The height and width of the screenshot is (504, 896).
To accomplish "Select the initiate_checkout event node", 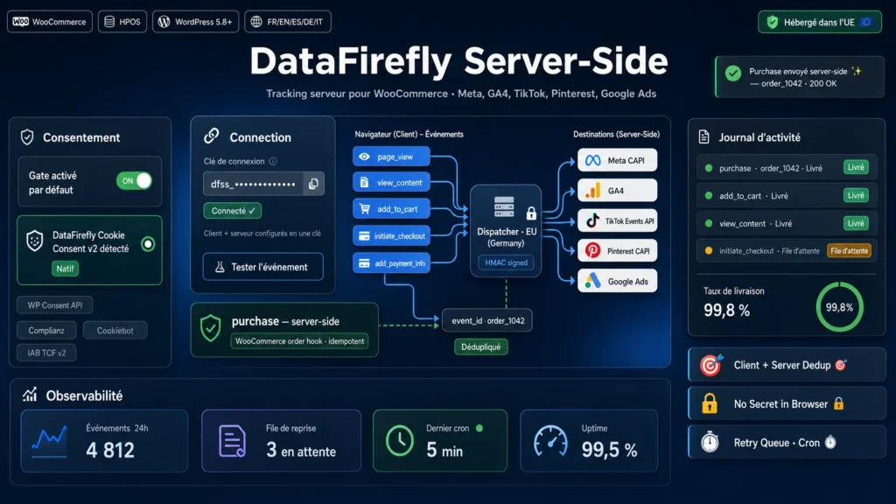I will click(391, 236).
